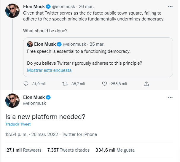This screenshot has width=180, height=162.
Task: Open three-dot menu on main tweet
Action: click(x=170, y=97)
